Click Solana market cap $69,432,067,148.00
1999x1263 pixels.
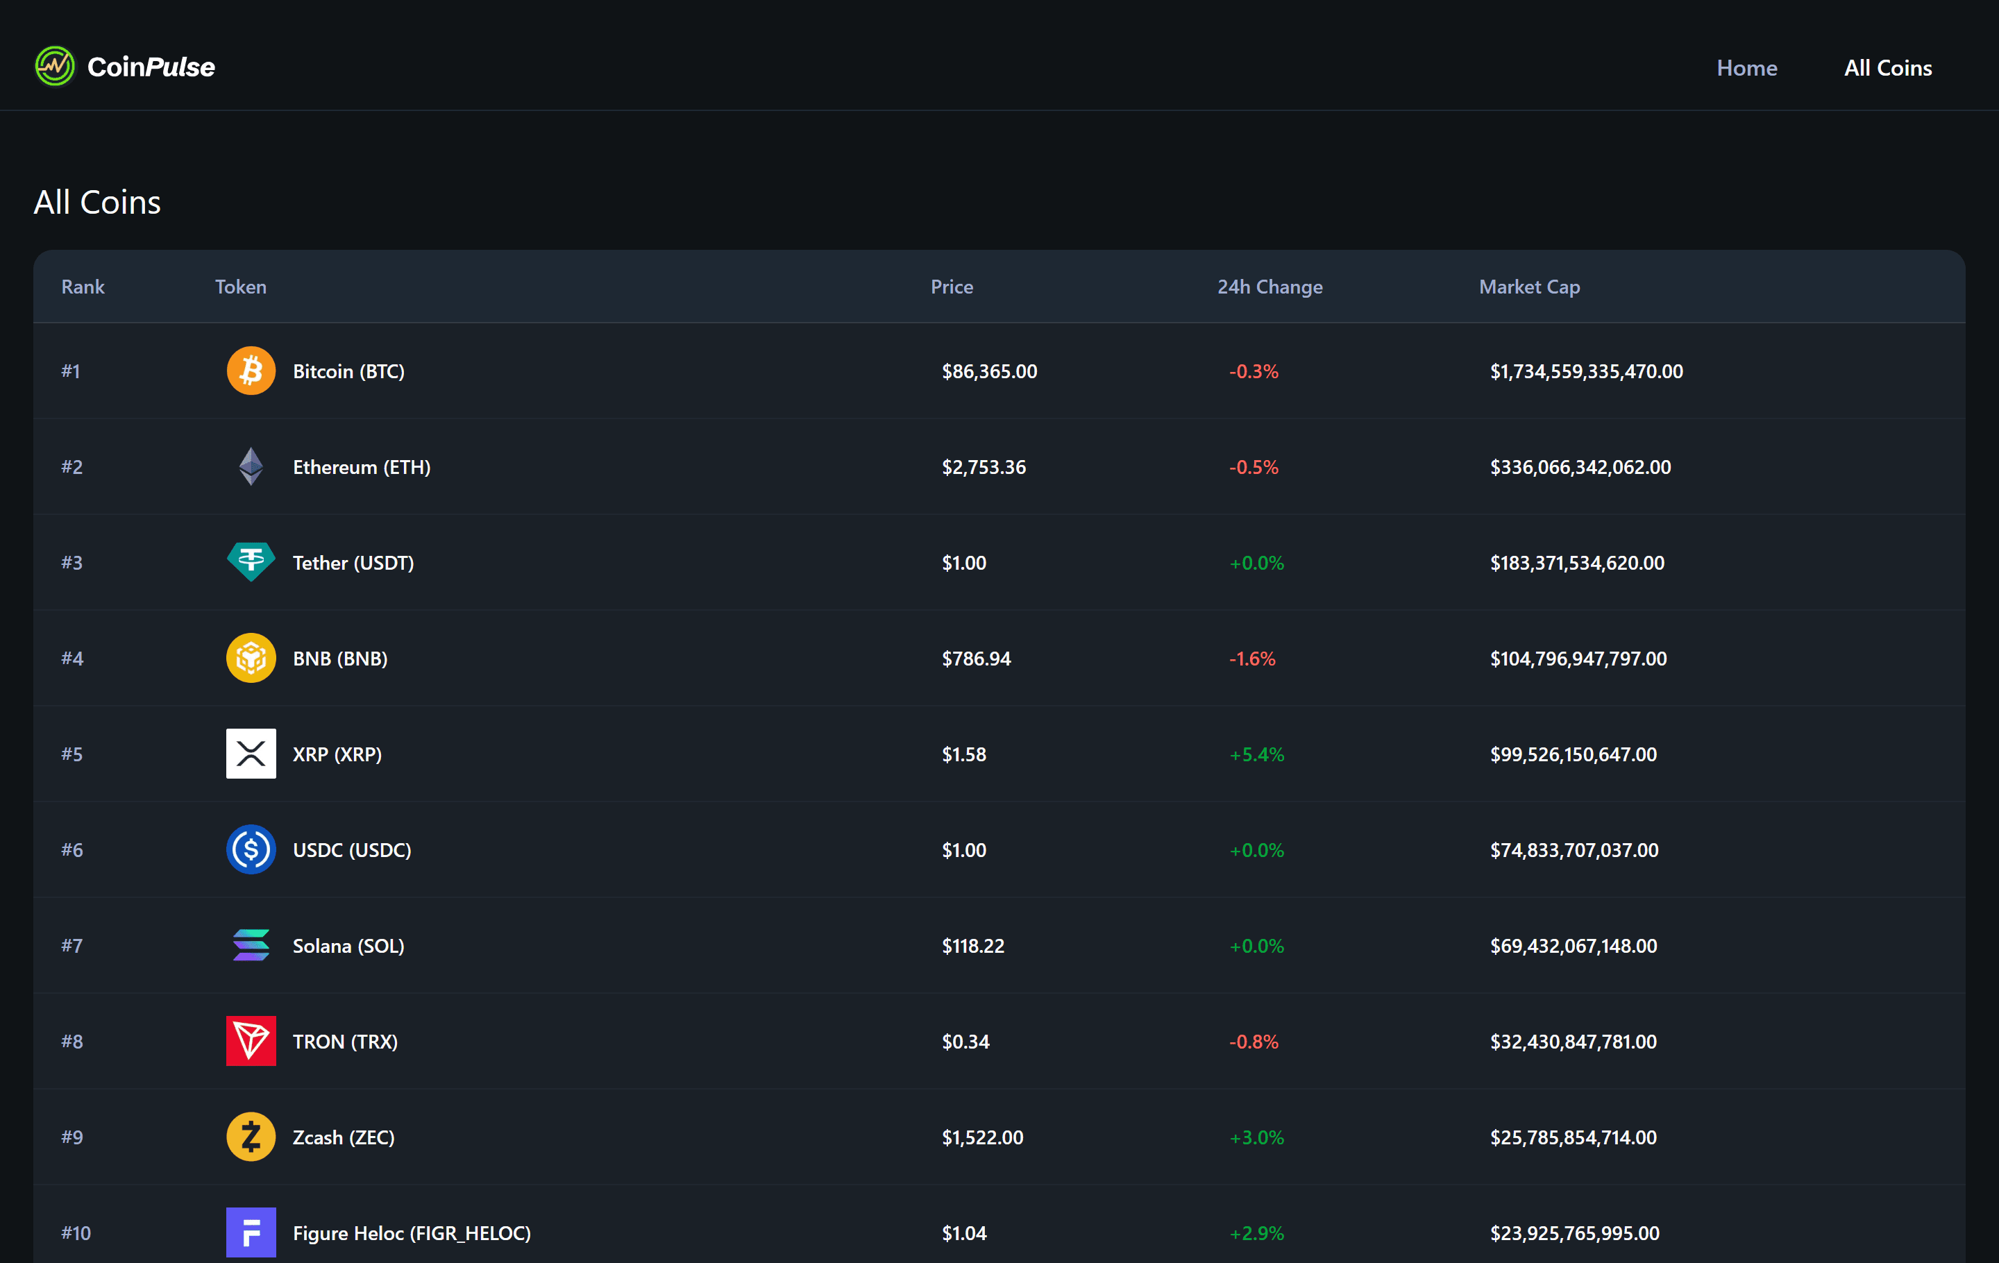click(x=1573, y=945)
